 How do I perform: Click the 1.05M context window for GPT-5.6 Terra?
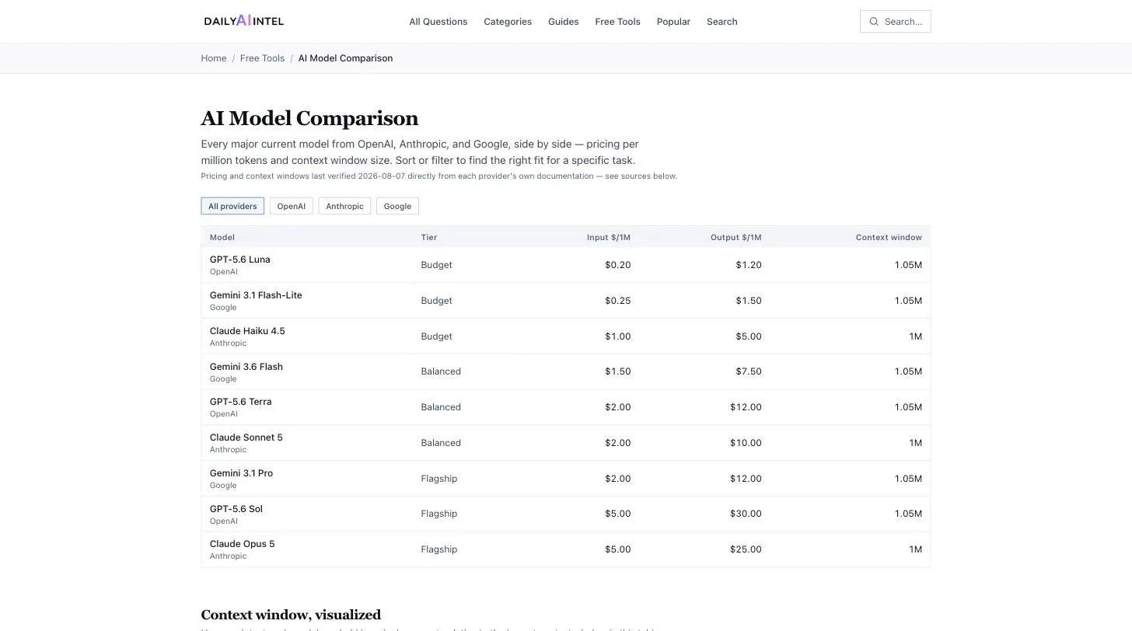point(908,407)
